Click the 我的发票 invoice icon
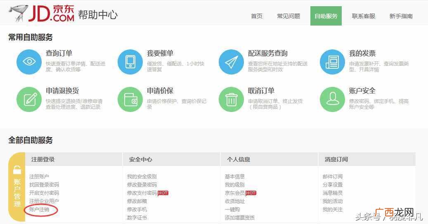428x224 pixels. pos(333,62)
